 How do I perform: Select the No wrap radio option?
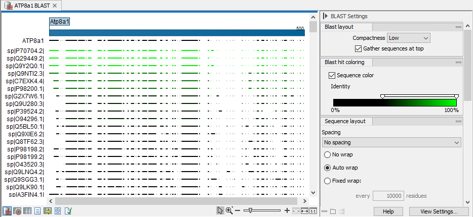click(327, 154)
